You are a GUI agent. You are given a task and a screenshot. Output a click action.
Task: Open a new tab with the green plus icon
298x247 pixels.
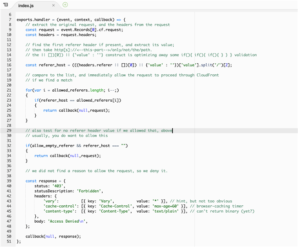pos(65,5)
